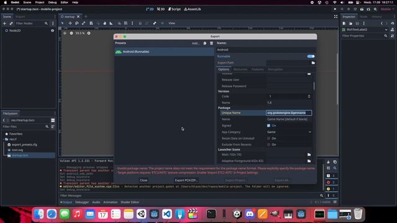Run the project with play button
Image resolution: width=397 pixels, height=223 pixels.
coord(335,9)
